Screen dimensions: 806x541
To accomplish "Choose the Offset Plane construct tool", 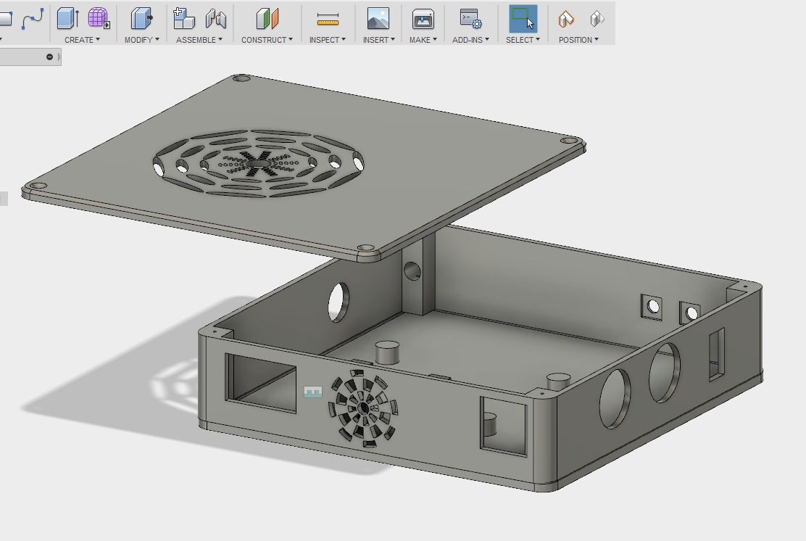I will 267,19.
